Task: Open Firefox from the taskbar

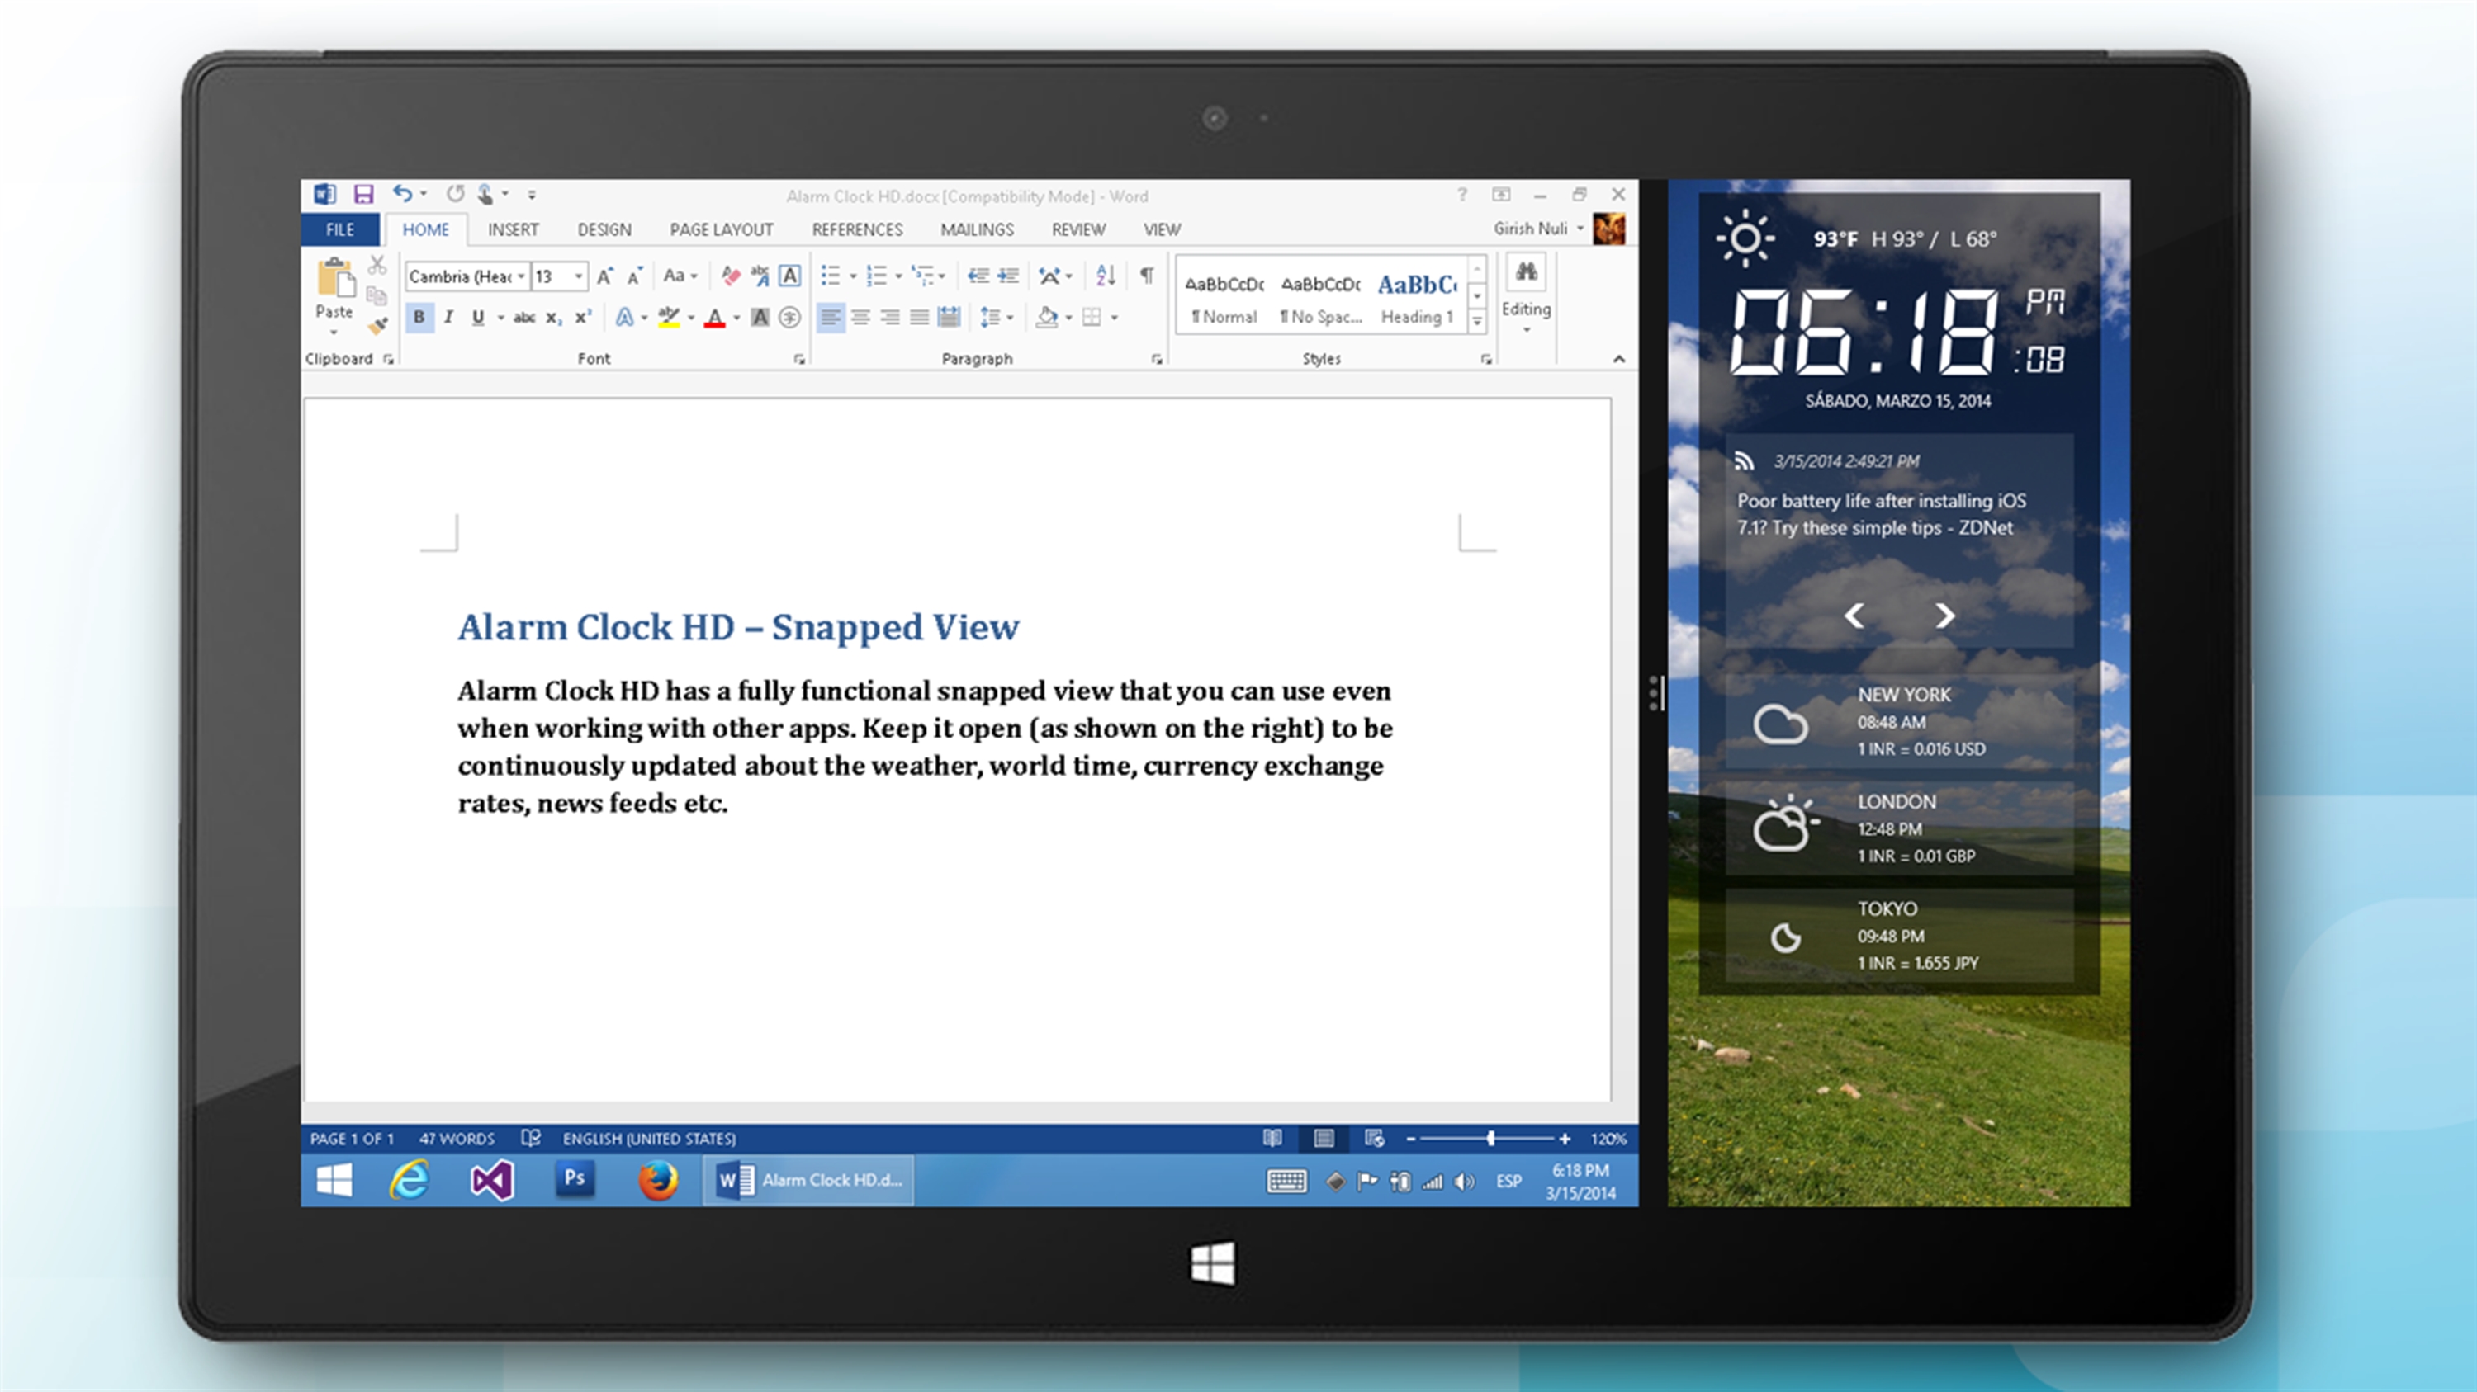Action: tap(658, 1180)
